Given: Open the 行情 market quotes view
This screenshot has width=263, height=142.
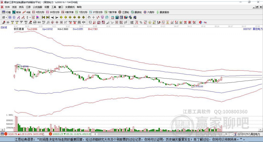Looking at the screenshot, I should pyautogui.click(x=6, y=12).
